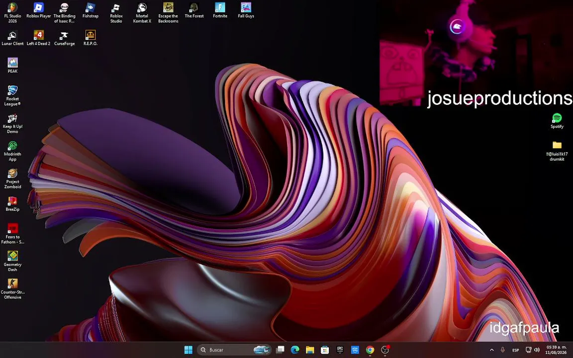Switch to Google Chrome in the taskbar
The height and width of the screenshot is (358, 573).
pyautogui.click(x=370, y=350)
